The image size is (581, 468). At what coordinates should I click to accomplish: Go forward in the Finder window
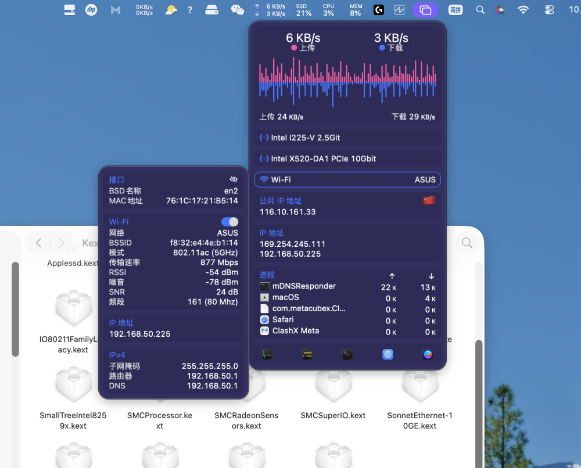point(62,243)
